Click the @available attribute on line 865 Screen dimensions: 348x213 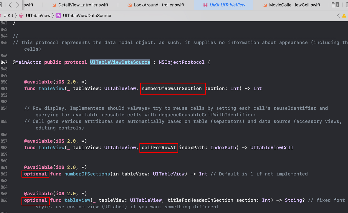pyautogui.click(x=38, y=194)
